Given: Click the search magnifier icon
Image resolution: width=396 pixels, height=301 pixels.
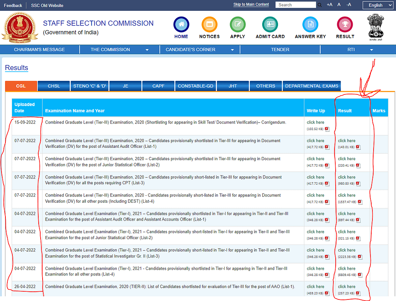Looking at the screenshot, I should tap(319, 5).
